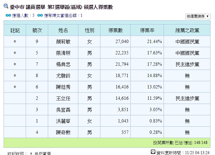215x155 pixels.
Task: Click the elected marker in 張清照's row
Action: click(15, 53)
